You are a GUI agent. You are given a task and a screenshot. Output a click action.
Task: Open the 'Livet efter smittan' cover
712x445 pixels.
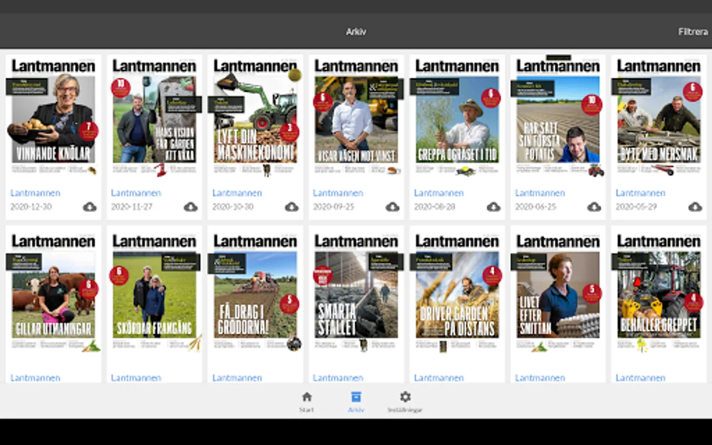click(x=558, y=292)
